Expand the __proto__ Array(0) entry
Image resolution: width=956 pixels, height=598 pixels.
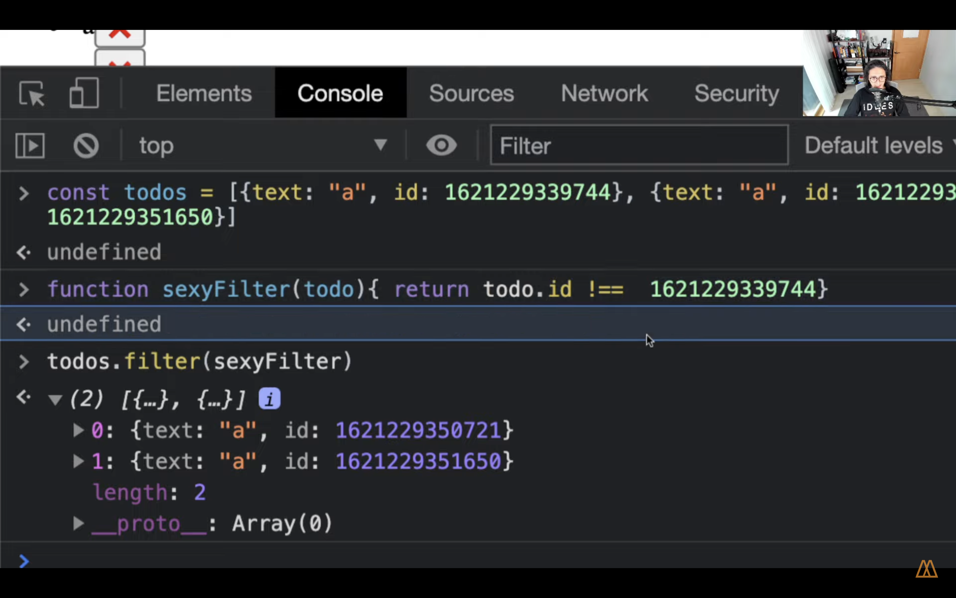(78, 524)
